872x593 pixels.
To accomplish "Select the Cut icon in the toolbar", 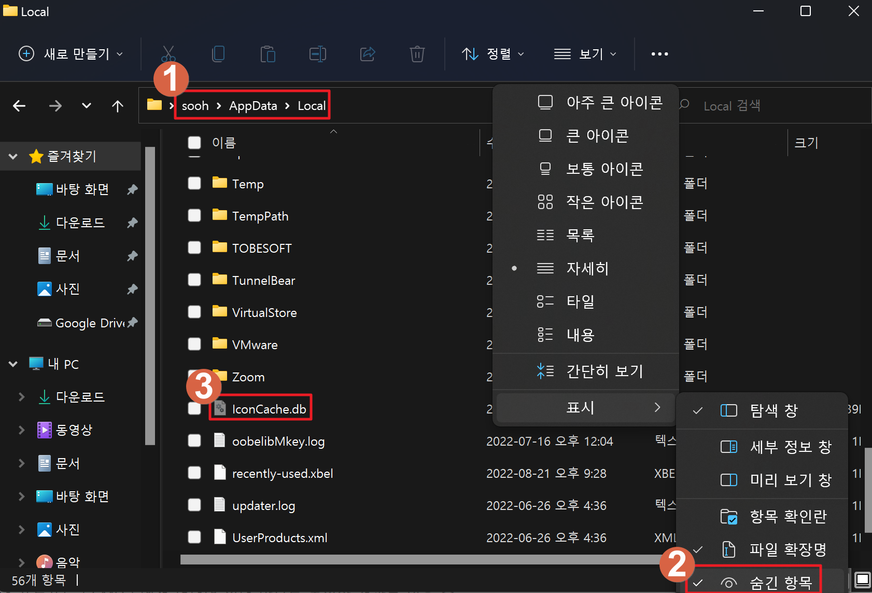I will coord(167,53).
